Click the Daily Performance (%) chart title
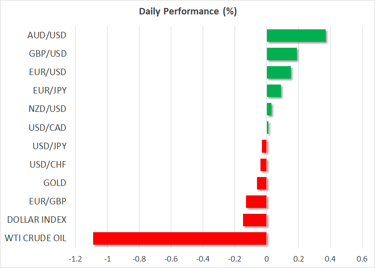This screenshot has height=268, width=375. click(x=187, y=12)
